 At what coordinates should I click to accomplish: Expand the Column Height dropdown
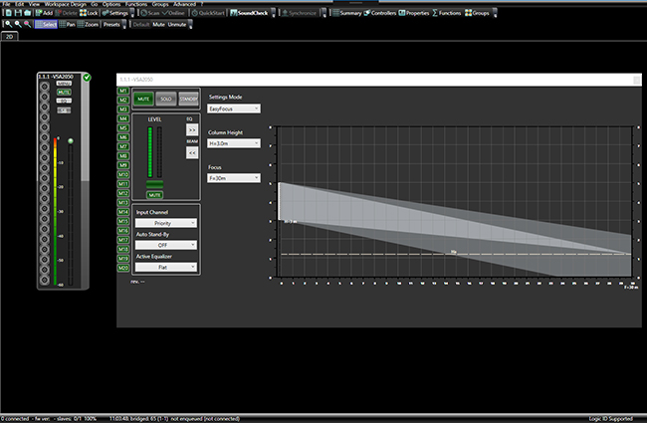pos(233,143)
